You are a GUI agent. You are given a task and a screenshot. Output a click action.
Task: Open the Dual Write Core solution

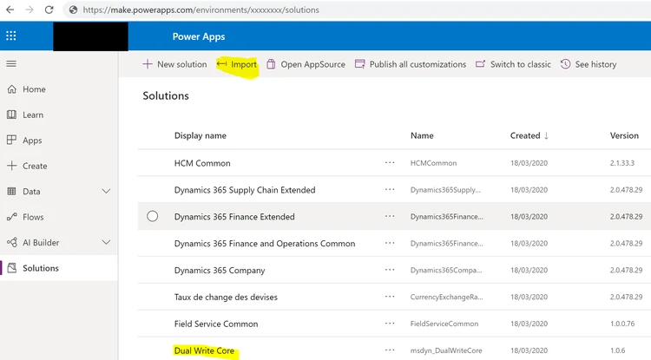point(204,350)
